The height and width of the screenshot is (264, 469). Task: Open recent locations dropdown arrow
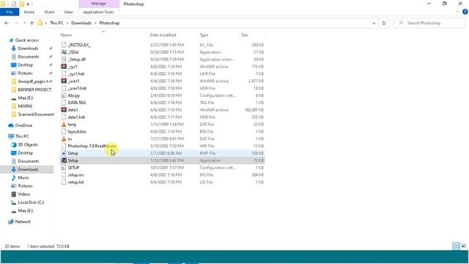tap(24, 23)
